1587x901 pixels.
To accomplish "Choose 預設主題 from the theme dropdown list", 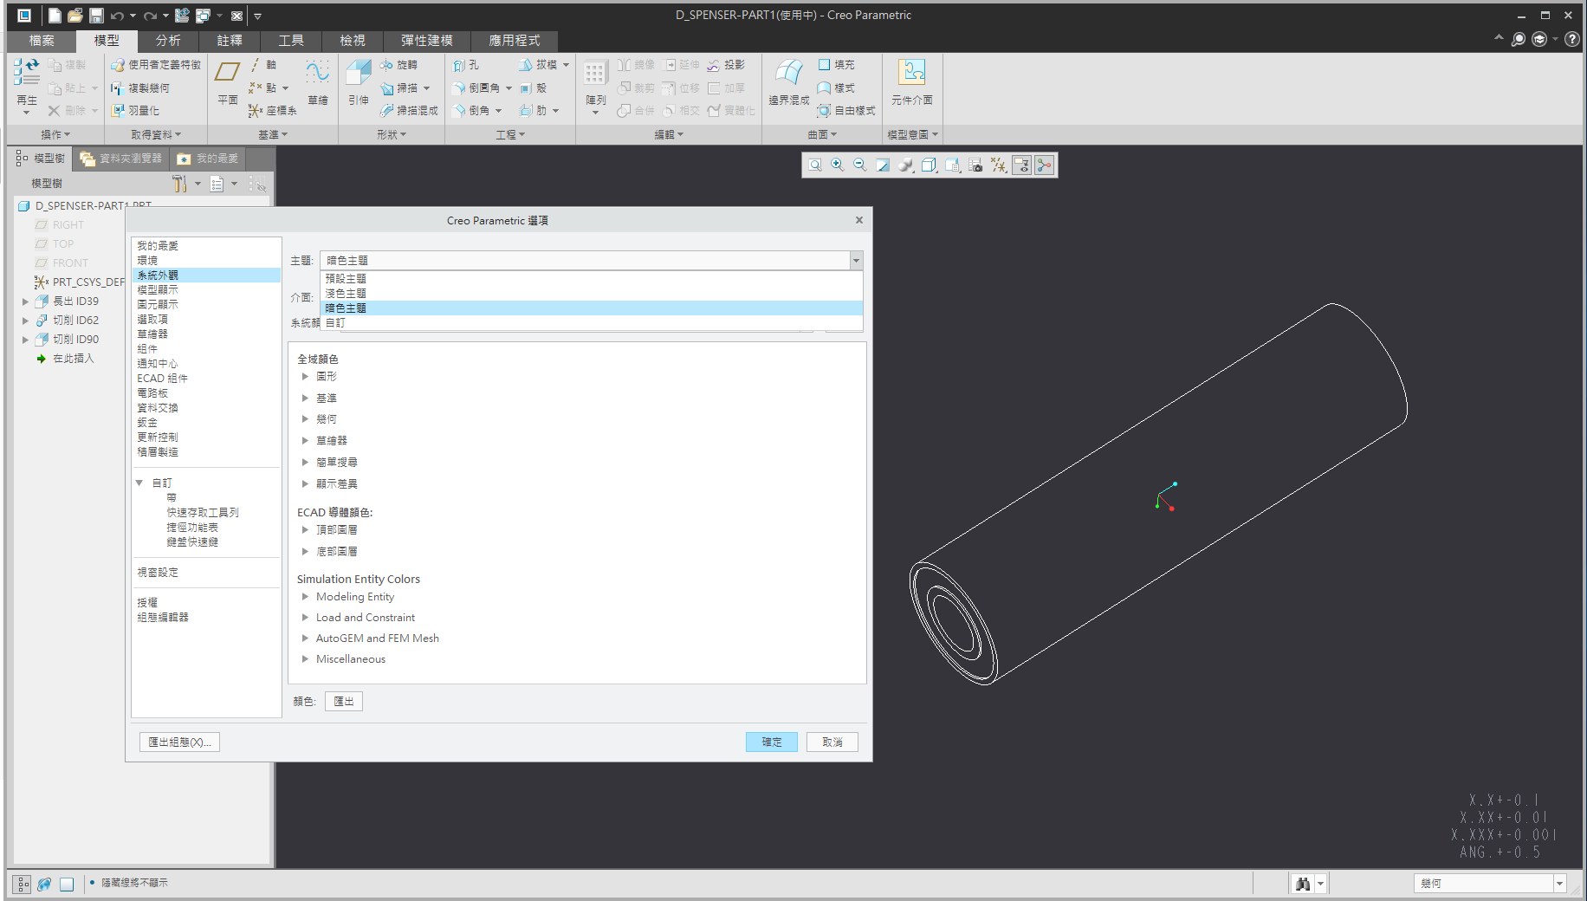I will (346, 279).
